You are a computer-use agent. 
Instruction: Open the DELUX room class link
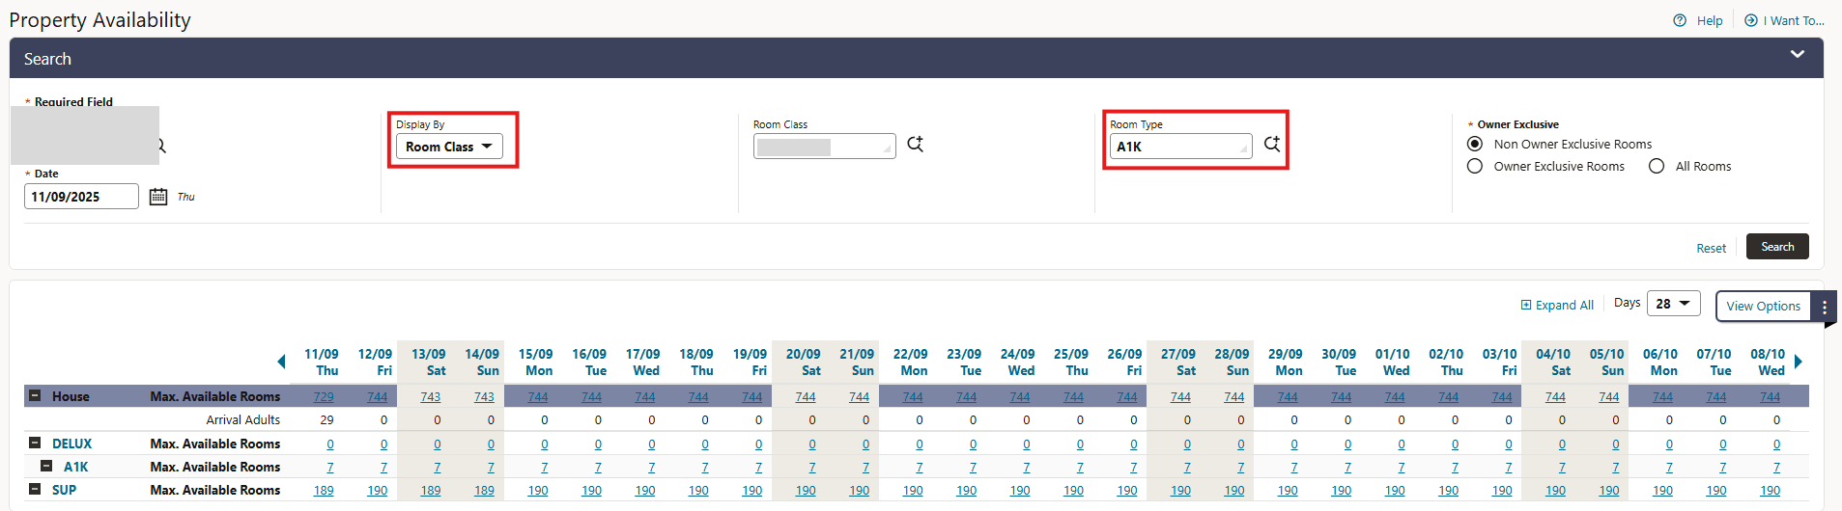click(71, 444)
